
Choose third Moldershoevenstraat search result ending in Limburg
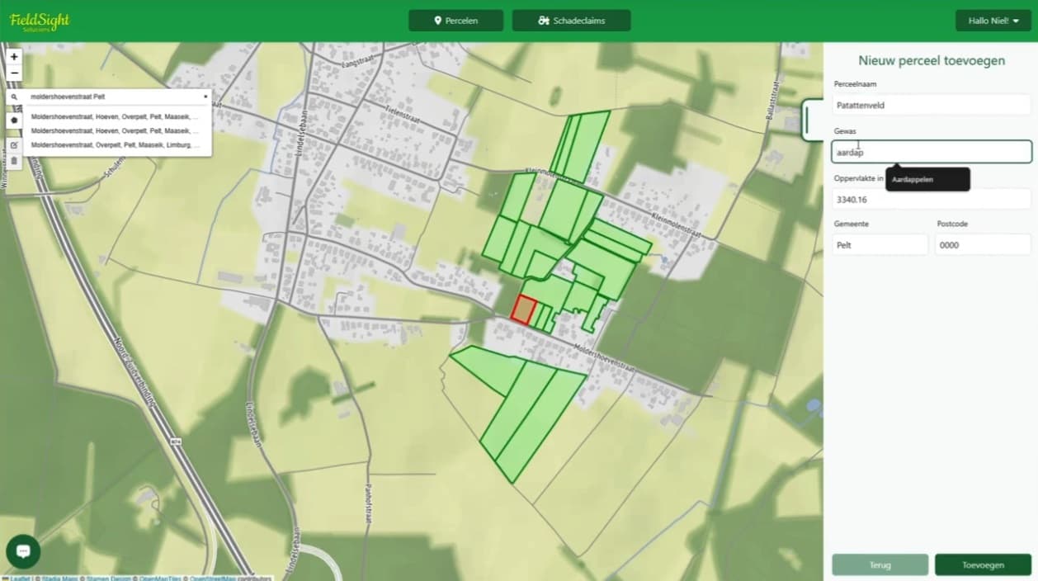pos(114,145)
